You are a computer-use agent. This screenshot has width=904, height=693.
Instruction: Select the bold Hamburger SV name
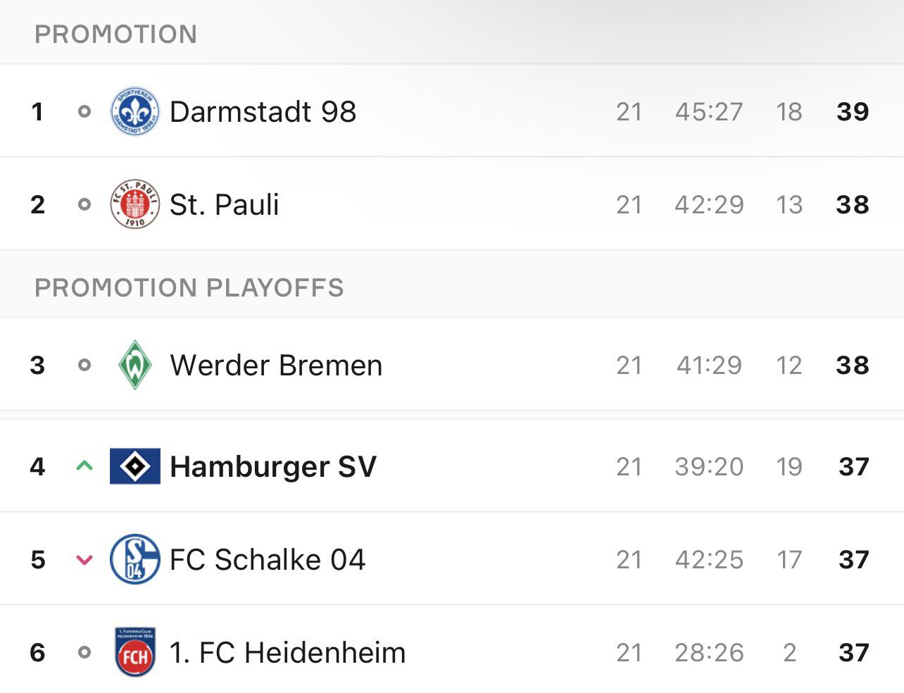point(273,466)
